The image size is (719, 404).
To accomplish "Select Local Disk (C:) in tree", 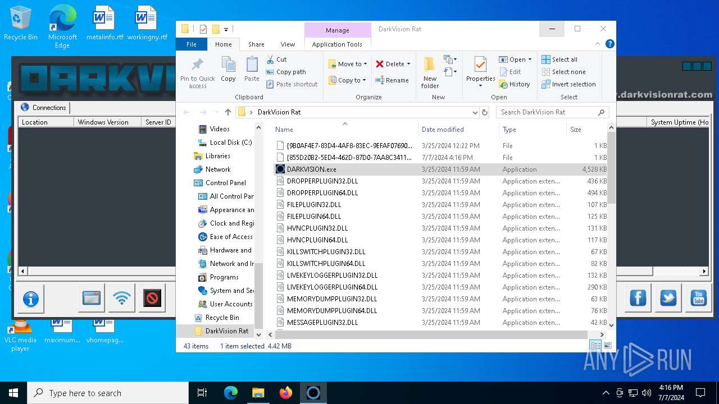I will [x=225, y=143].
